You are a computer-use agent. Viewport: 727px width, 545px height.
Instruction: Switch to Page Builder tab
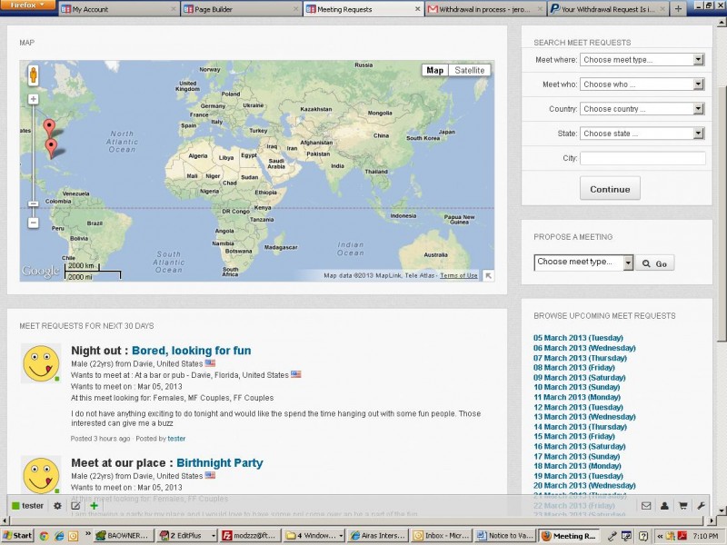[242, 9]
